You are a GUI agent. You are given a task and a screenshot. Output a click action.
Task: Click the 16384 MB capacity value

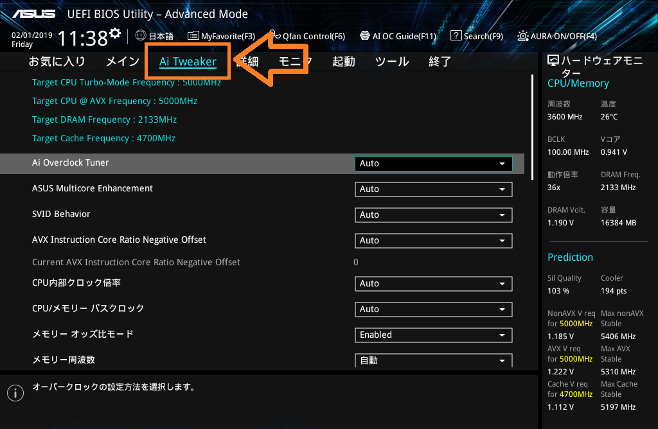619,222
